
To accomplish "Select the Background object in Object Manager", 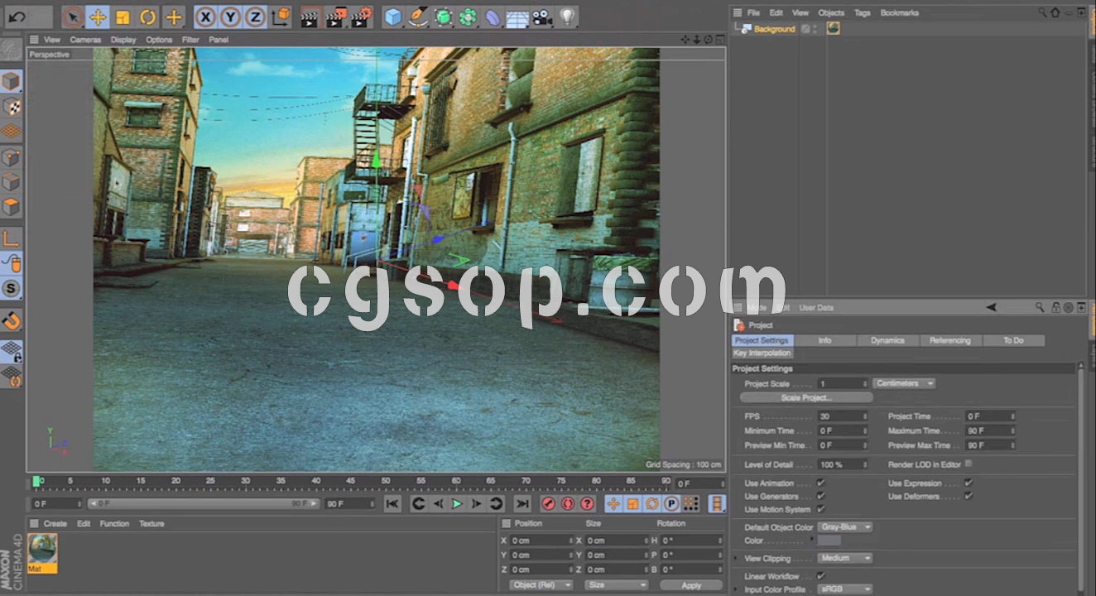I will (774, 29).
